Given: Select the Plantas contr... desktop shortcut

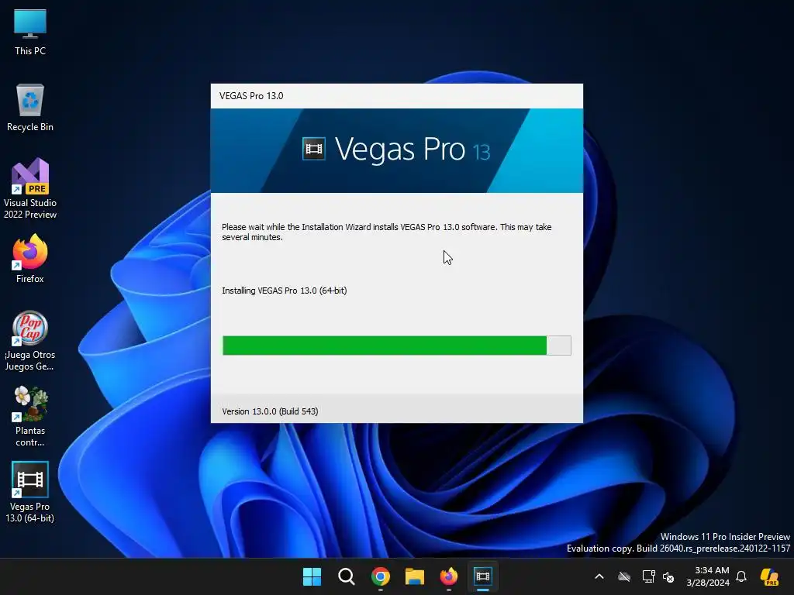Looking at the screenshot, I should [x=30, y=416].
